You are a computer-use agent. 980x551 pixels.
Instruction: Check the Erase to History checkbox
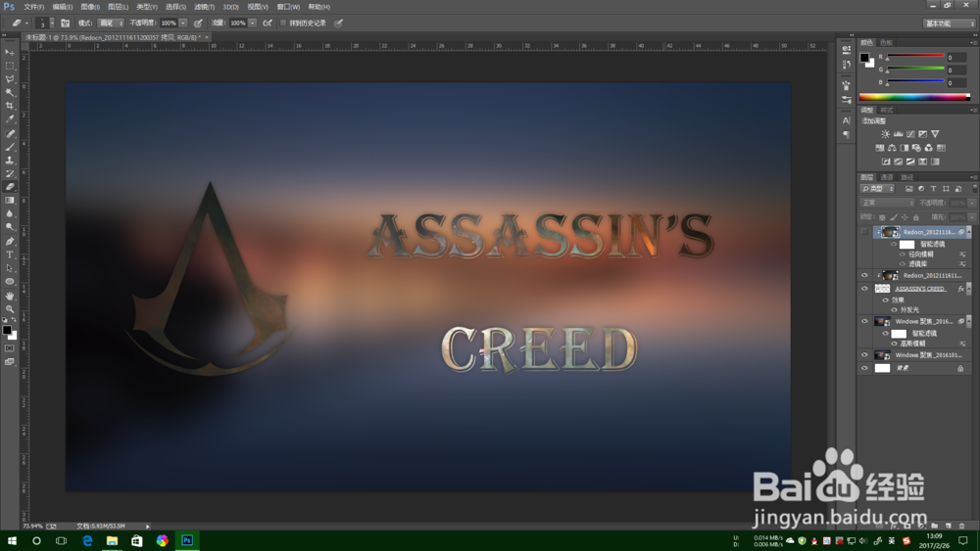[x=283, y=23]
